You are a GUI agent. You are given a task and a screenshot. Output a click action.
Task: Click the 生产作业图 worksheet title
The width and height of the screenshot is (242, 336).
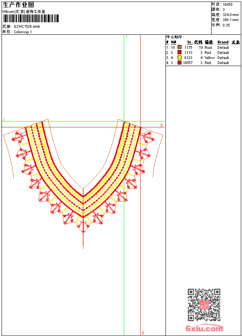click(18, 5)
